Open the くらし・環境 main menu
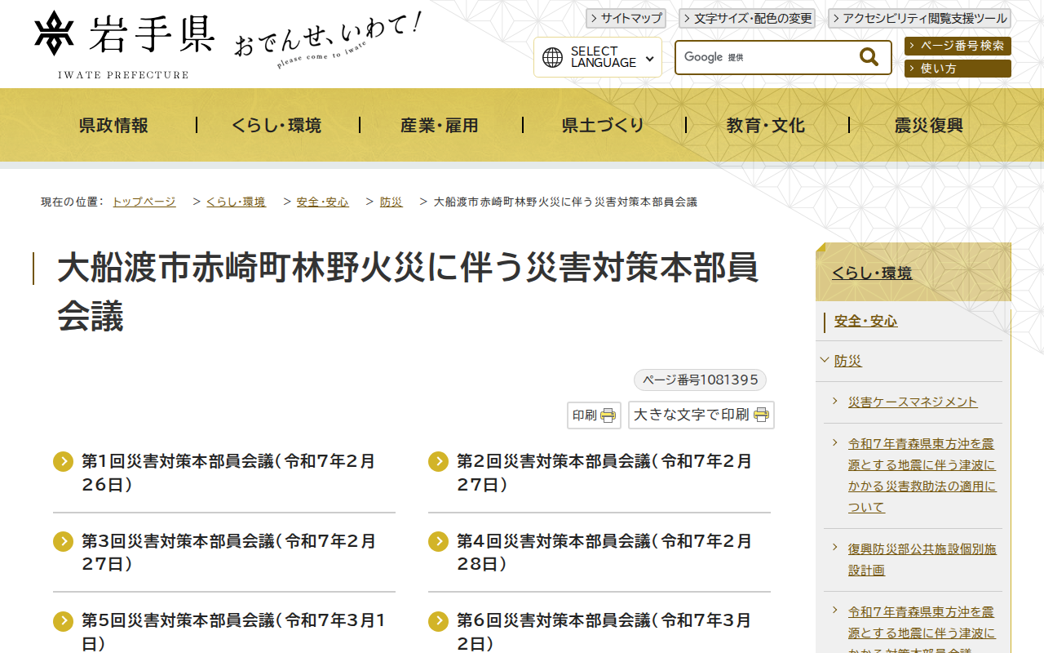This screenshot has width=1044, height=653. 277,126
